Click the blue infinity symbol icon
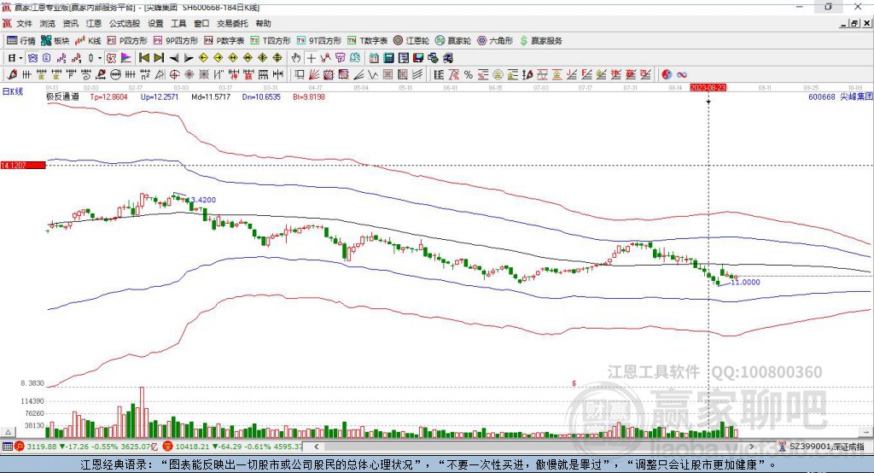The image size is (874, 473). [x=681, y=75]
